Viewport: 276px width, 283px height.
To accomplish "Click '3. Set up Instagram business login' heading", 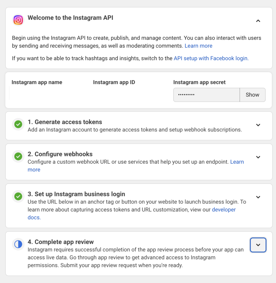I will point(76,194).
